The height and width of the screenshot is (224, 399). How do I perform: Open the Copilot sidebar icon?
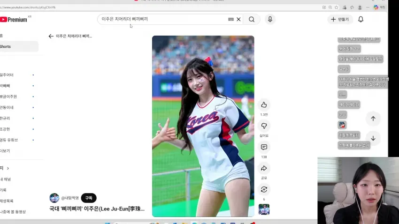tap(376, 7)
